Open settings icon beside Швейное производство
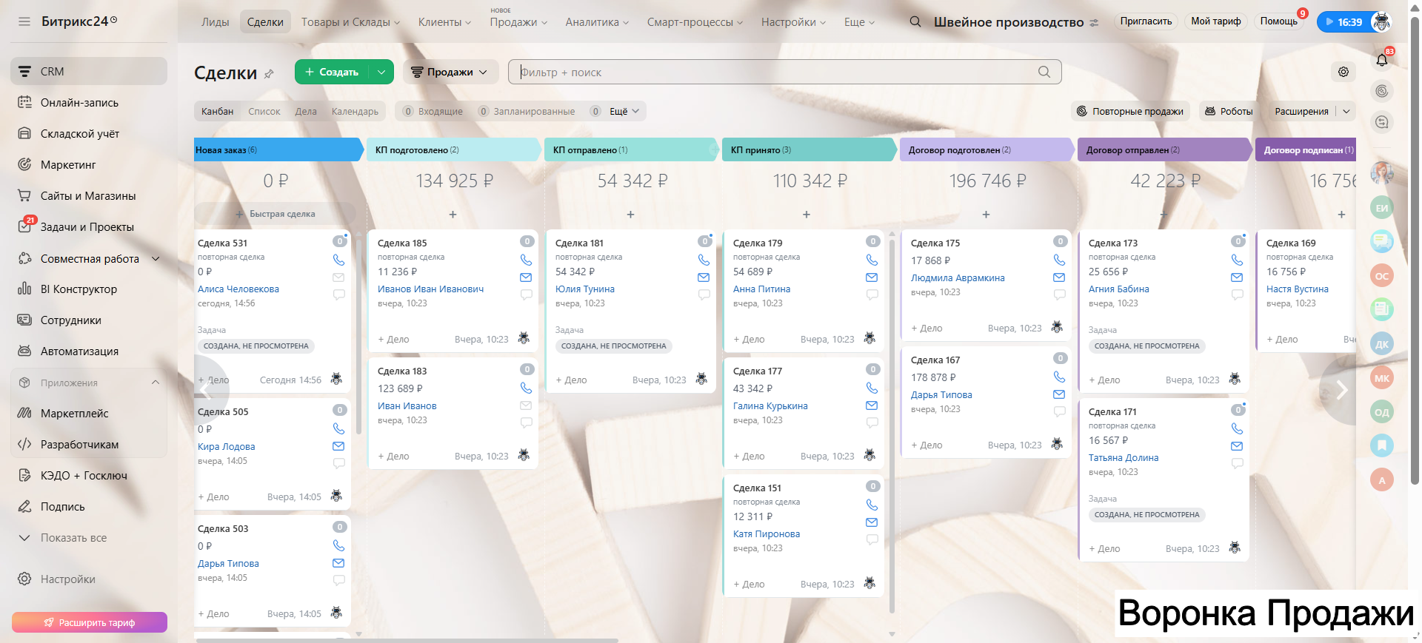 click(1095, 23)
